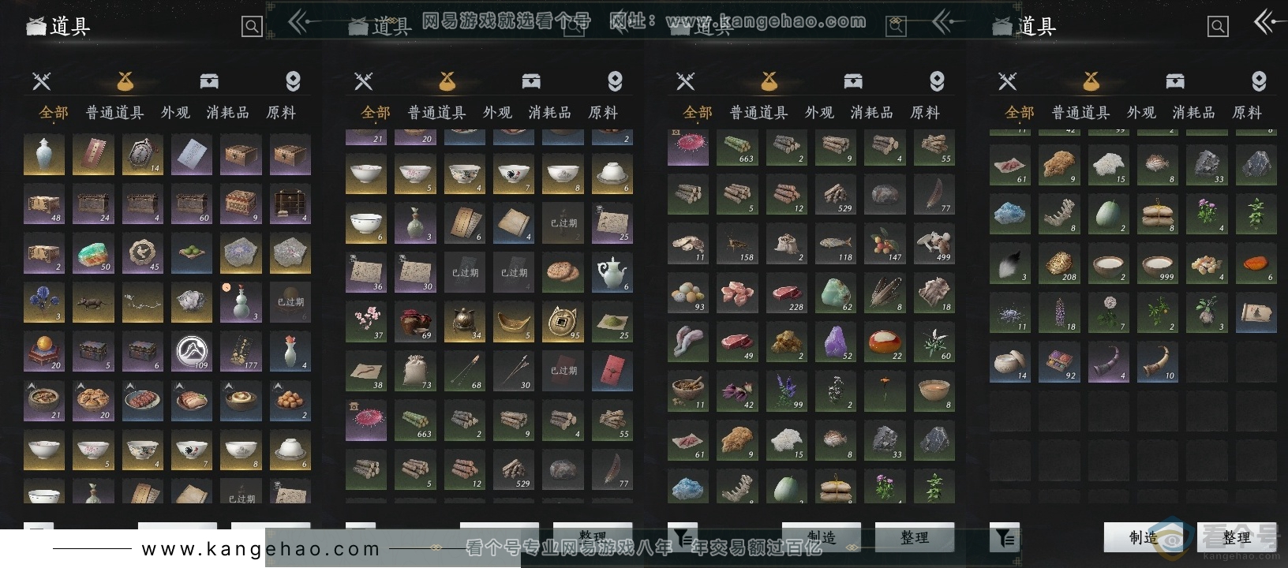This screenshot has height=568, width=1288.
Task: Click the bronze helmet with count 34
Action: coord(464,322)
